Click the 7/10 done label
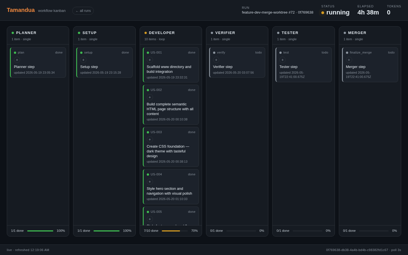Screen dimensions: 408x255 click(x=151, y=231)
